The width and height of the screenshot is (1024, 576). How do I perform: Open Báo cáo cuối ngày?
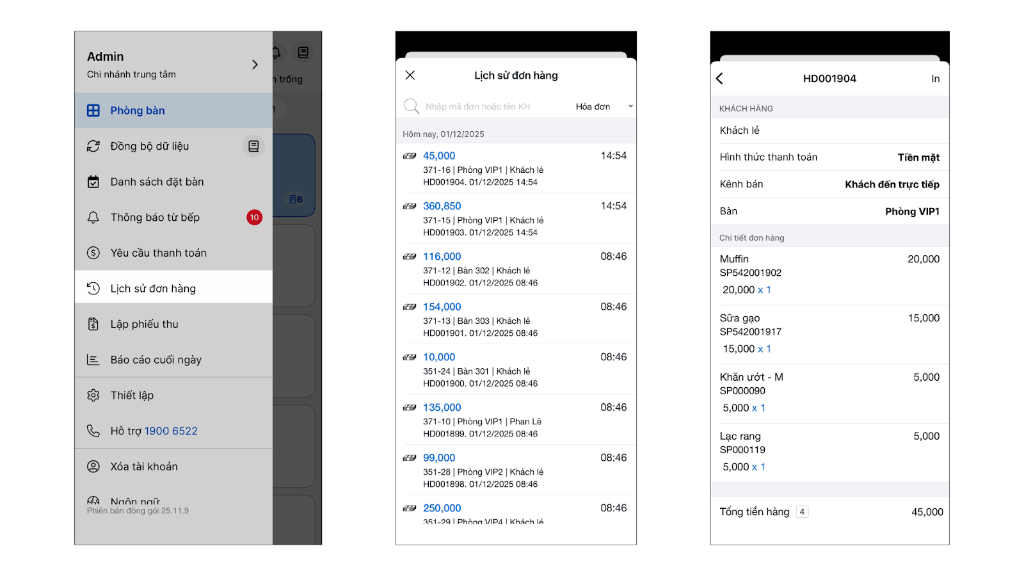pyautogui.click(x=173, y=360)
